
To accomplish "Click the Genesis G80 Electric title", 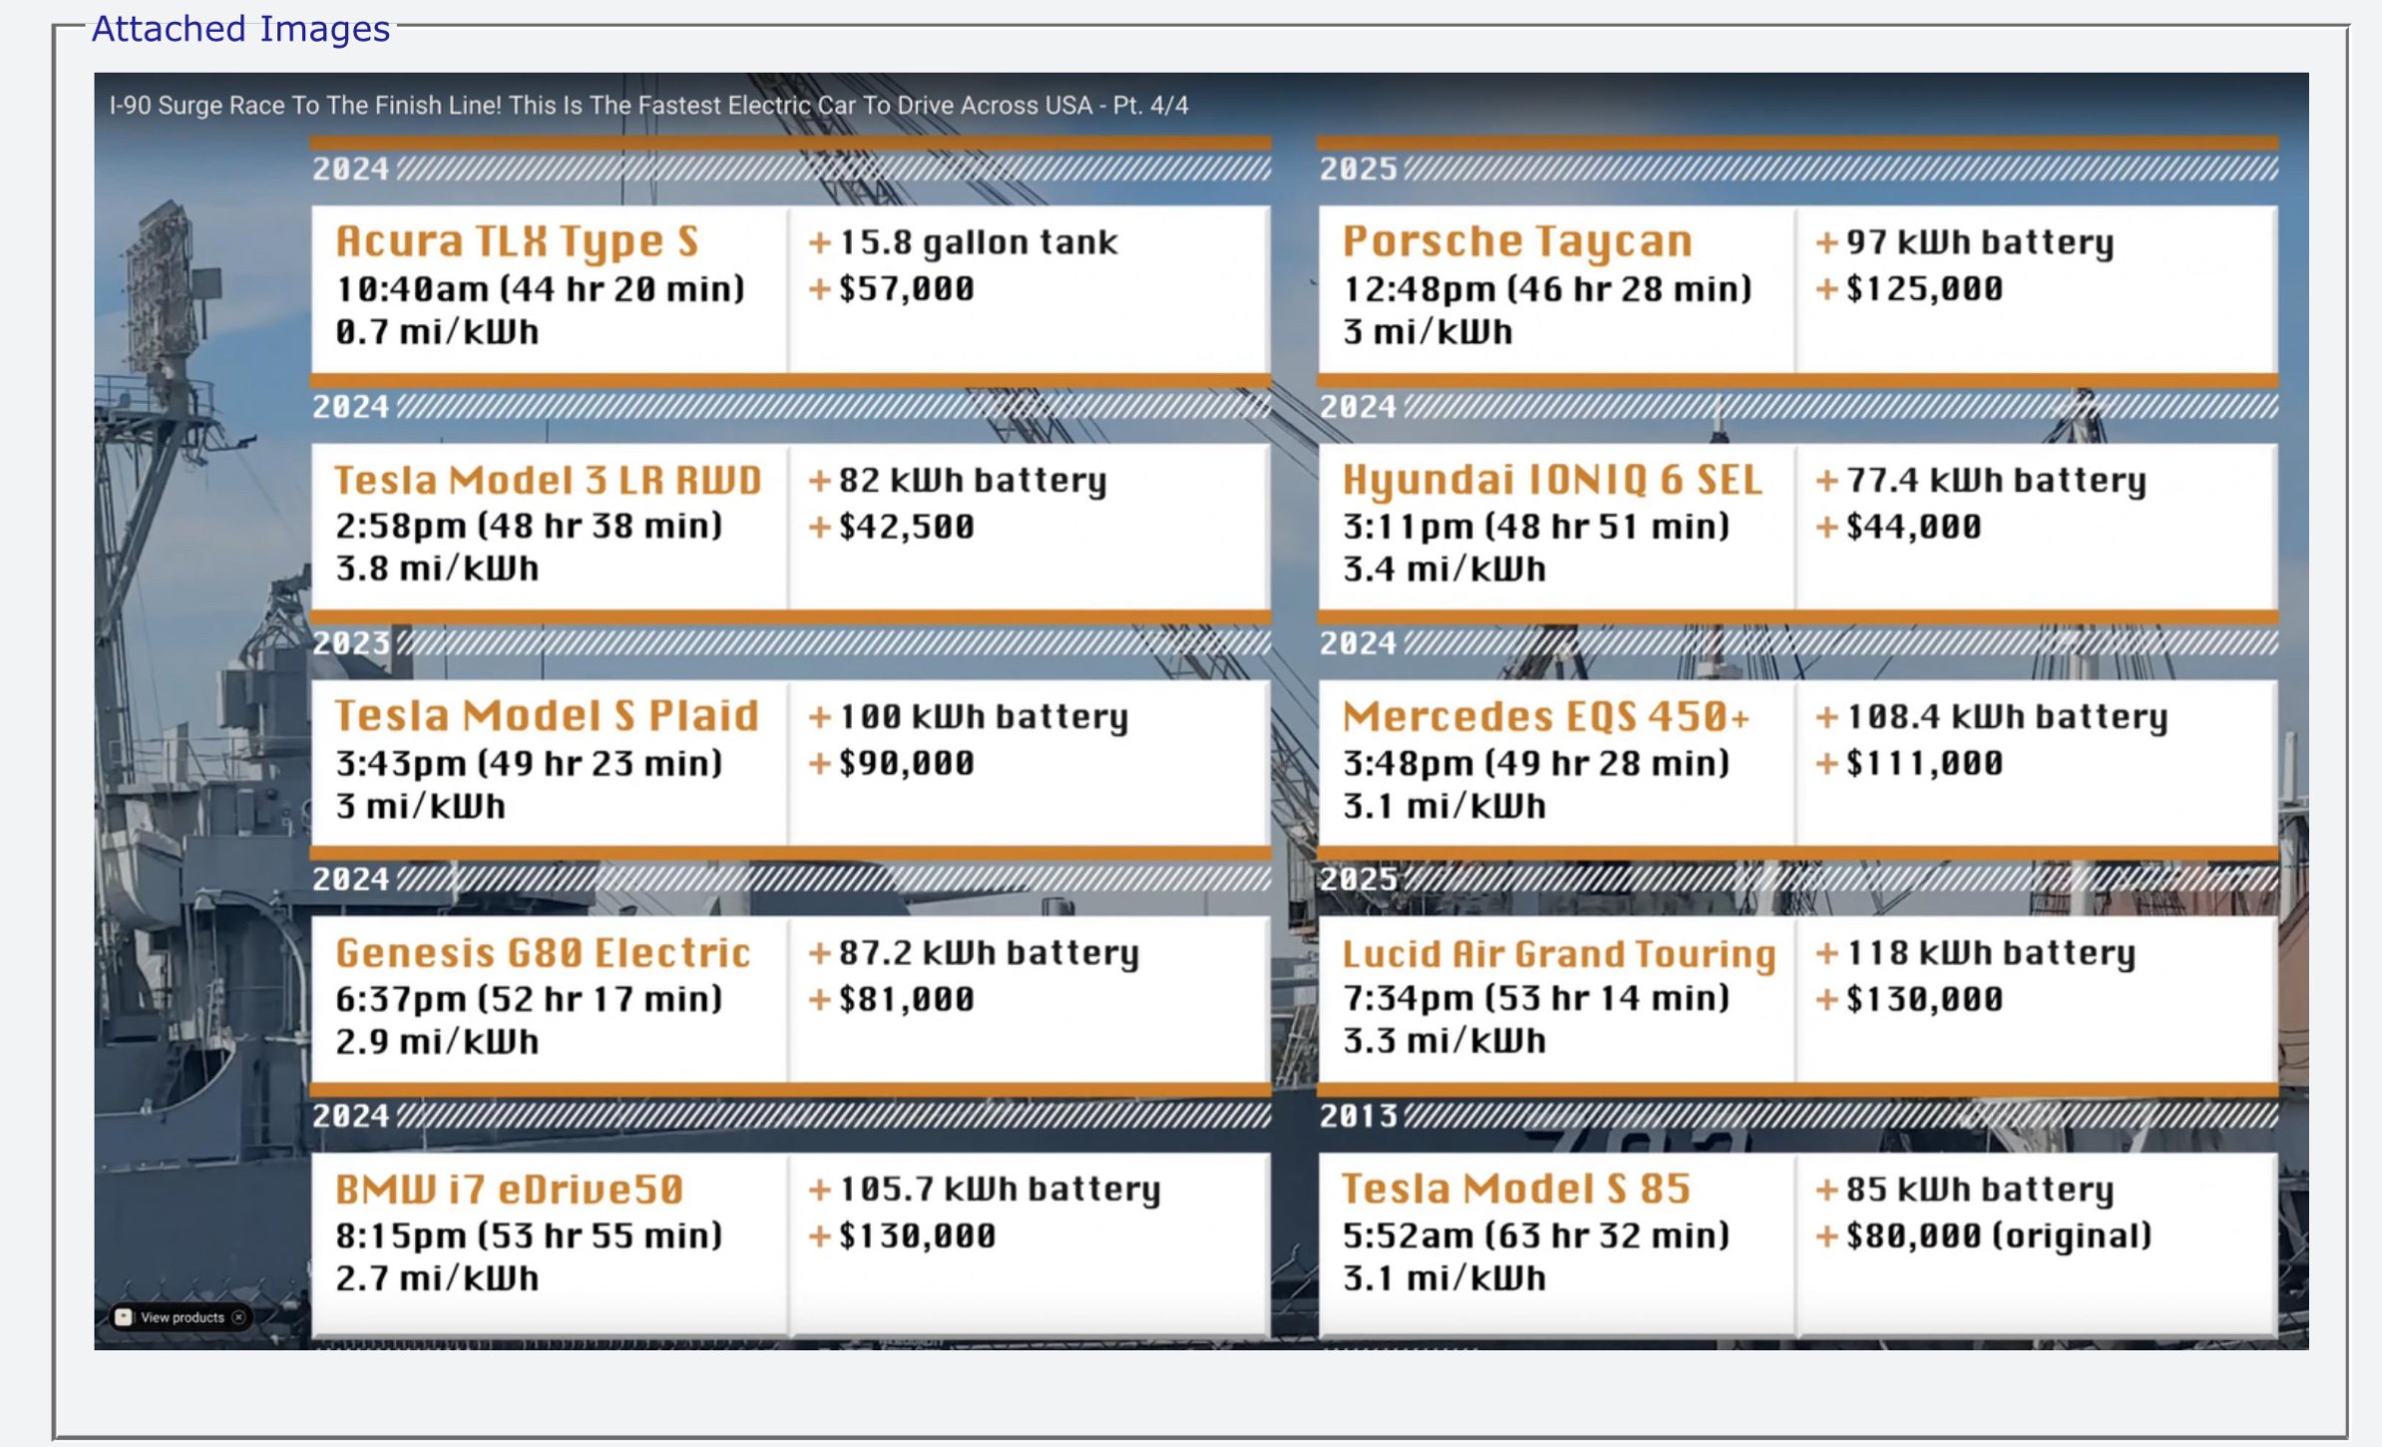I will click(x=543, y=952).
